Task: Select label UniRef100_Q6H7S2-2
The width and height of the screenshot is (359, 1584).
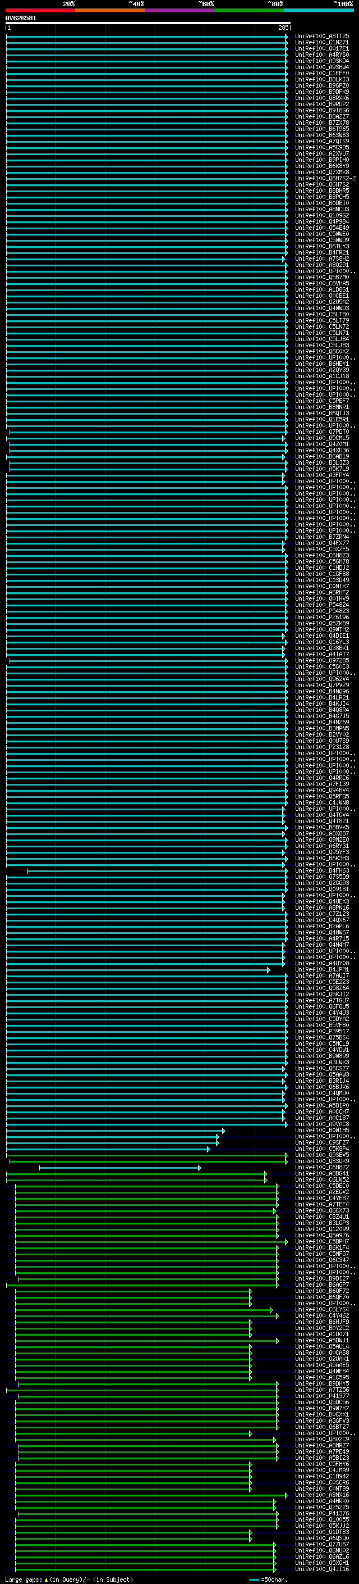Action: 326,178
